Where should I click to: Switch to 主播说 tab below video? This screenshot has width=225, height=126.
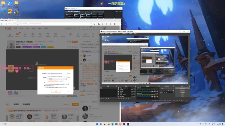16,104
